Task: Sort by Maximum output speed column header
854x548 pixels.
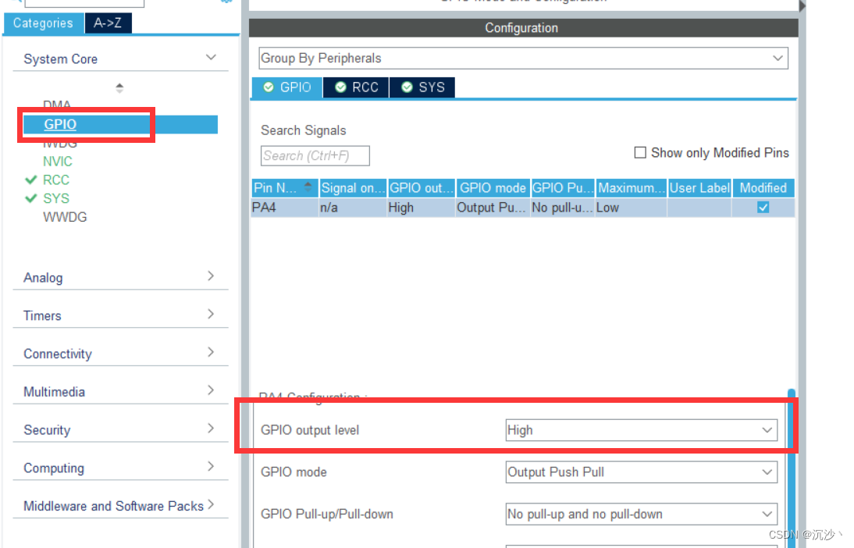Action: point(632,188)
